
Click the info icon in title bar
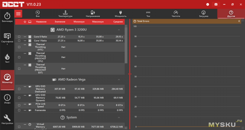click(208, 4)
